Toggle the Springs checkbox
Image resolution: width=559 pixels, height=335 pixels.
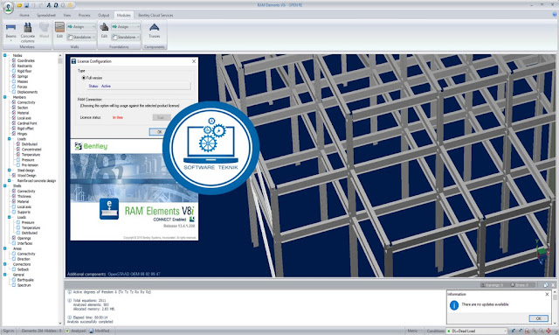[14, 76]
